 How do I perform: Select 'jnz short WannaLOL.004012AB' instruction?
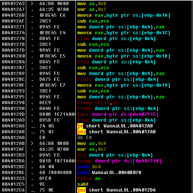117,132
